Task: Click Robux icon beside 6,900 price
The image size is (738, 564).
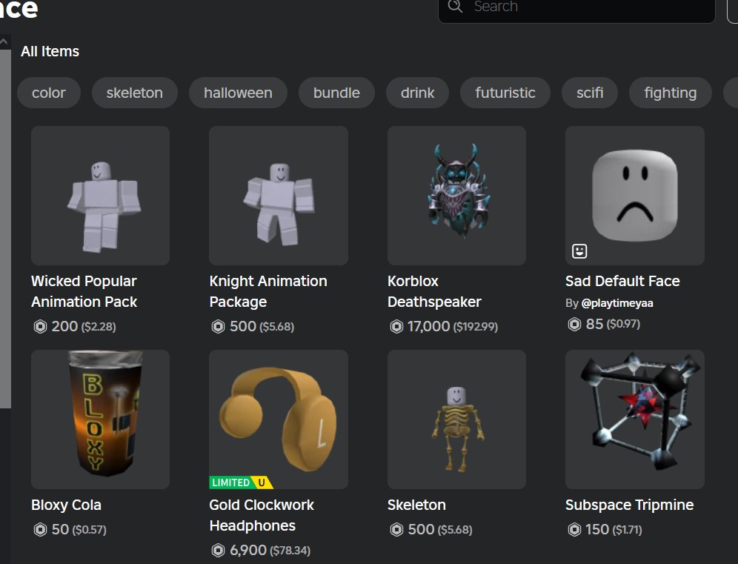Action: coord(218,550)
